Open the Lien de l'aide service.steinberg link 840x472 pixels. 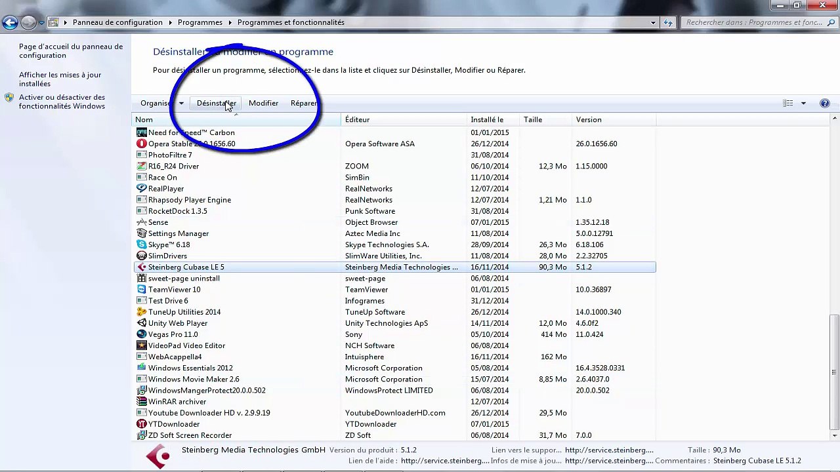[x=444, y=461]
